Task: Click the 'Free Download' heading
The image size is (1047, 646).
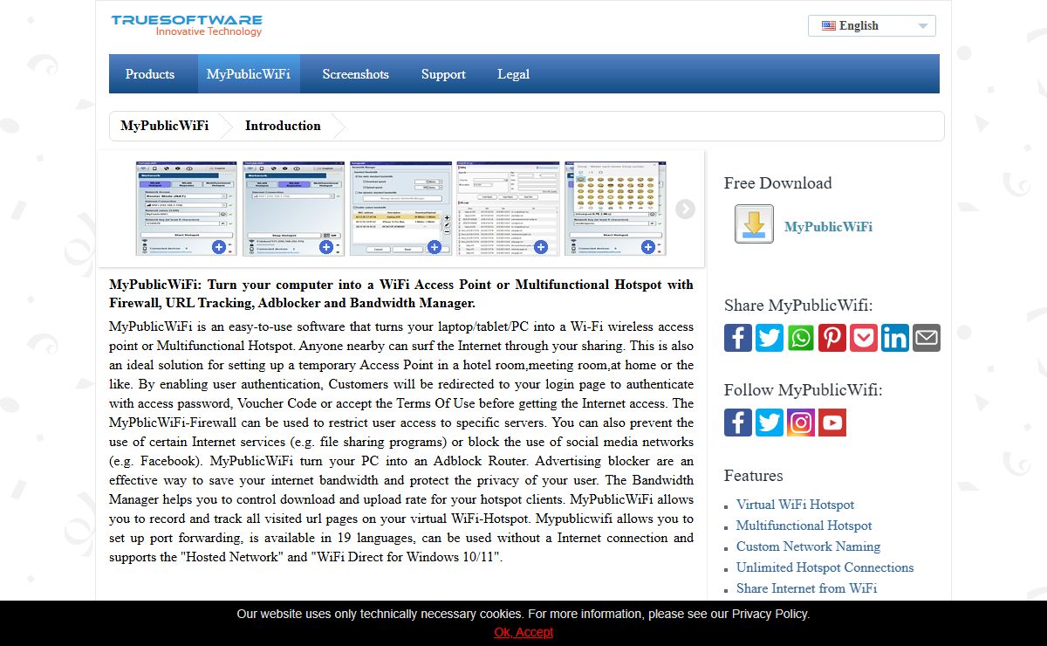Action: click(777, 183)
